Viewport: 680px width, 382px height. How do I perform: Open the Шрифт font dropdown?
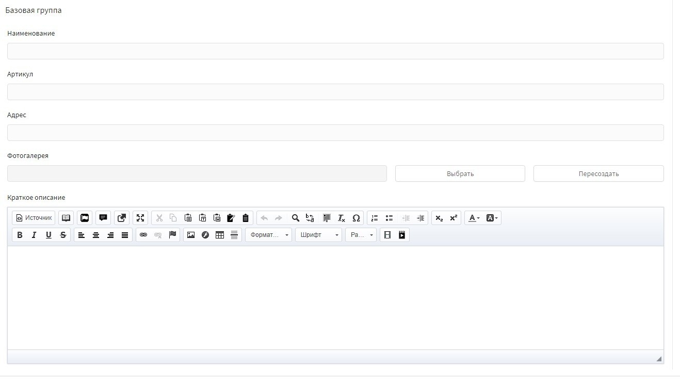tap(318, 235)
